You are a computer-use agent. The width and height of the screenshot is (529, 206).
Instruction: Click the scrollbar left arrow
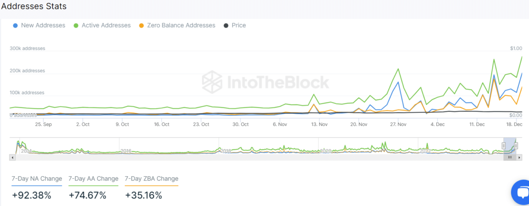tap(13, 157)
